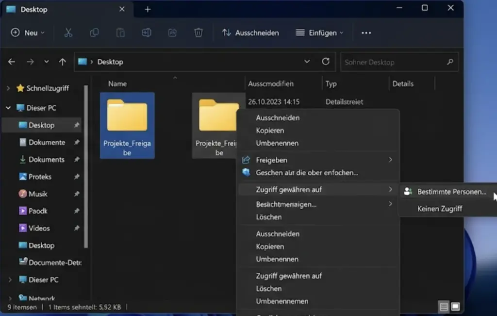497x316 pixels.
Task: Click the rename icon in the toolbar
Action: [x=147, y=33]
